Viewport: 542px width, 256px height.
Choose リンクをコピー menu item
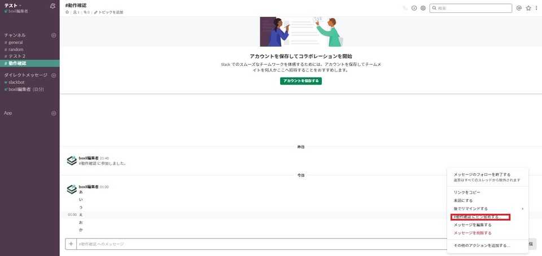pos(487,192)
